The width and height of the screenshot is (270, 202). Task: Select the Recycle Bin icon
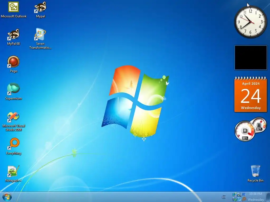pyautogui.click(x=255, y=174)
